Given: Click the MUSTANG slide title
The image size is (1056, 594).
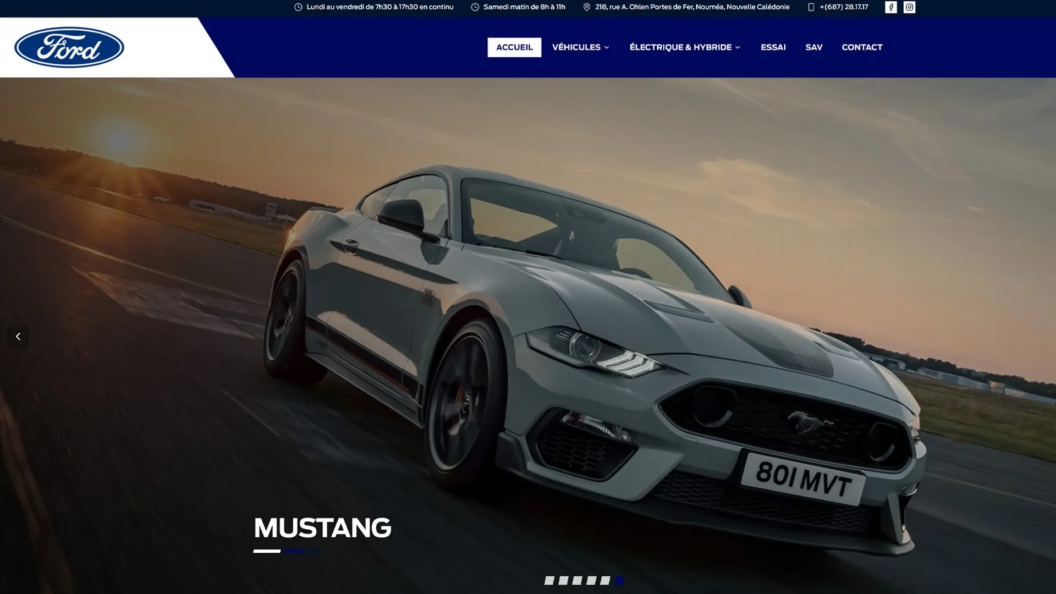Looking at the screenshot, I should point(322,528).
